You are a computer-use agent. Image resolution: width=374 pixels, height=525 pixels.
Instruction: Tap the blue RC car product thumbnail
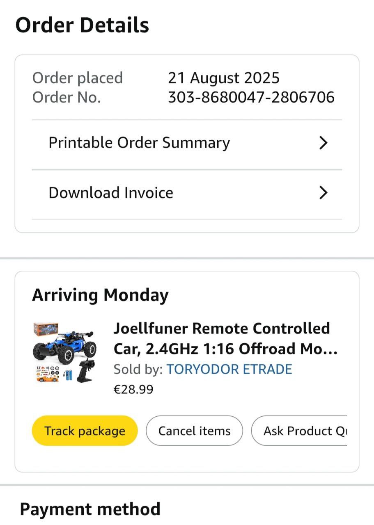pos(64,352)
